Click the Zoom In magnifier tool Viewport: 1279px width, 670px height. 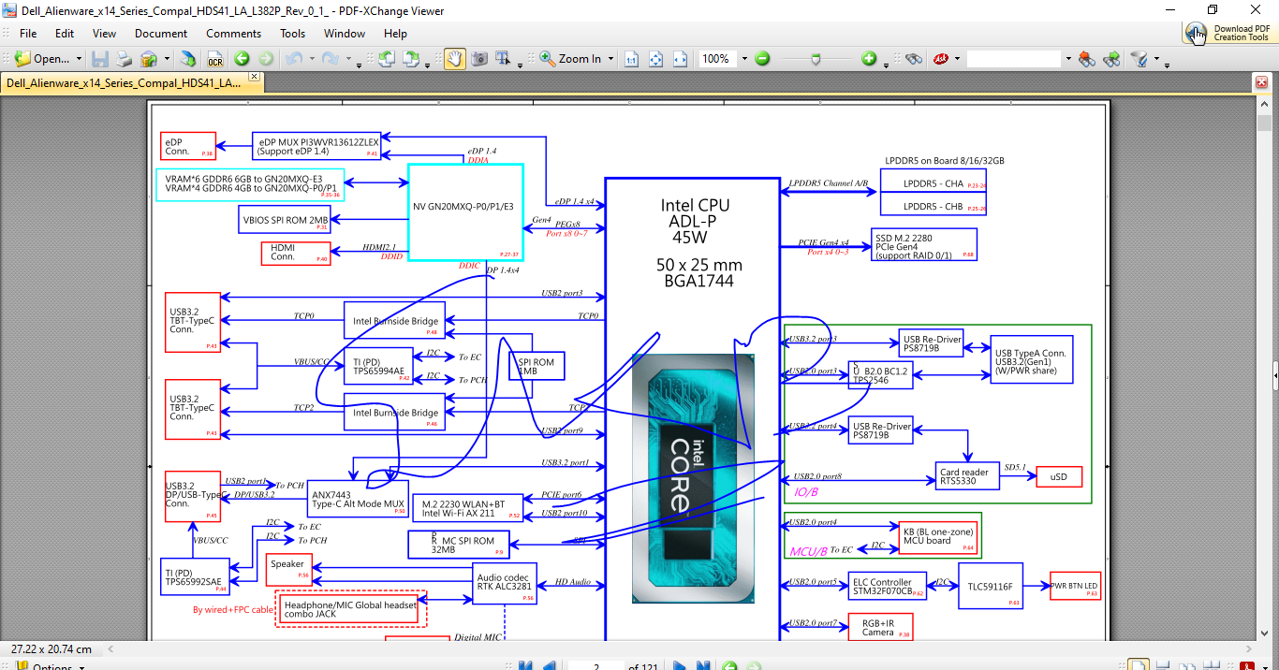[570, 58]
